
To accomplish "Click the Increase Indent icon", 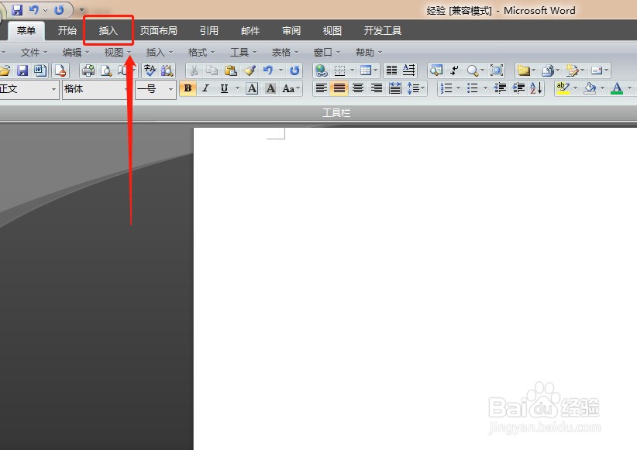I will click(x=518, y=88).
